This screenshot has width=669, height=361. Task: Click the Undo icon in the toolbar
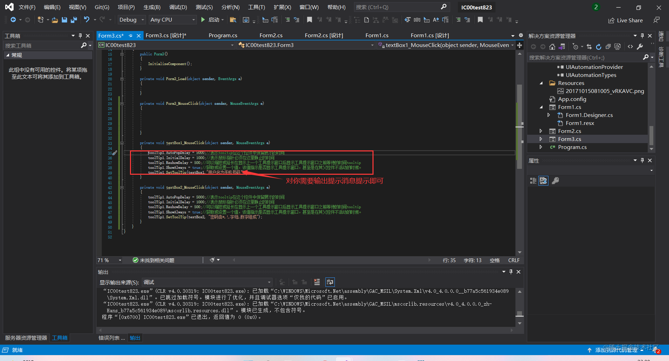[x=87, y=19]
